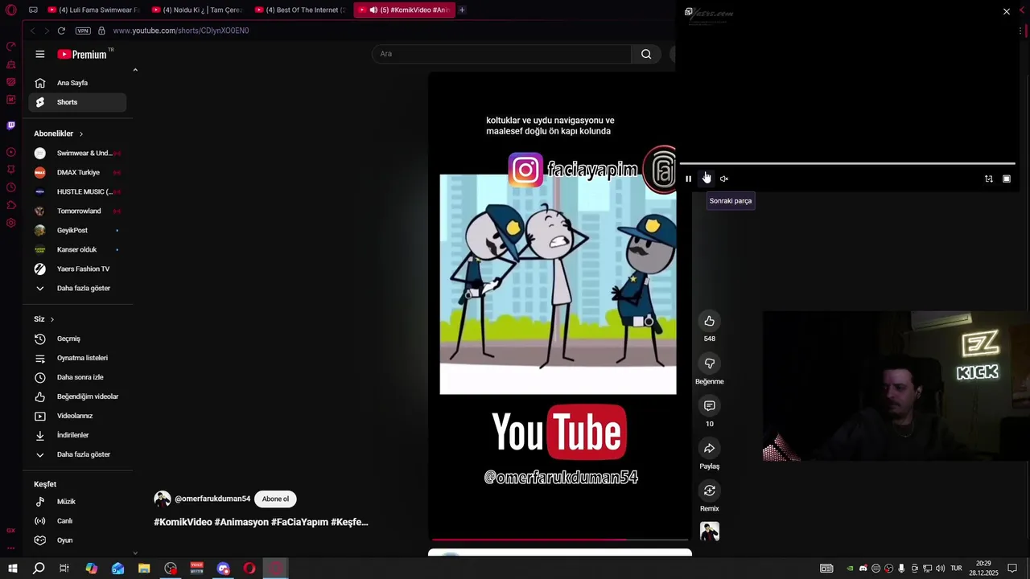The image size is (1030, 579).
Task: Click the YouTube URL address bar
Action: coord(181,31)
